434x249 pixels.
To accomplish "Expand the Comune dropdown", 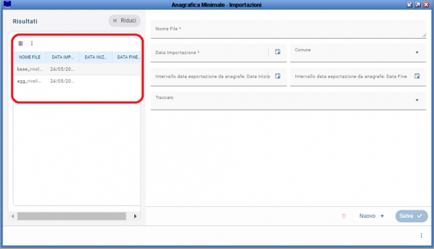I will pos(417,52).
